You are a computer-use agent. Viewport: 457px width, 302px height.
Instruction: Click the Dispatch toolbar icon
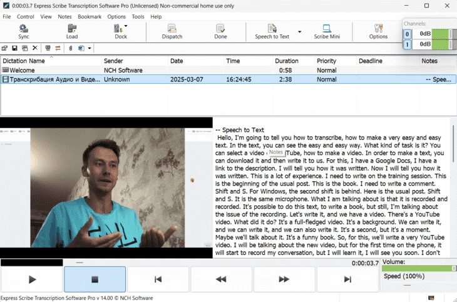click(172, 31)
